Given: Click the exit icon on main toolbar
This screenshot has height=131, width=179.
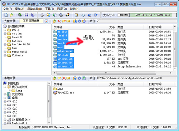Looking at the screenshot, I should 96,15.
